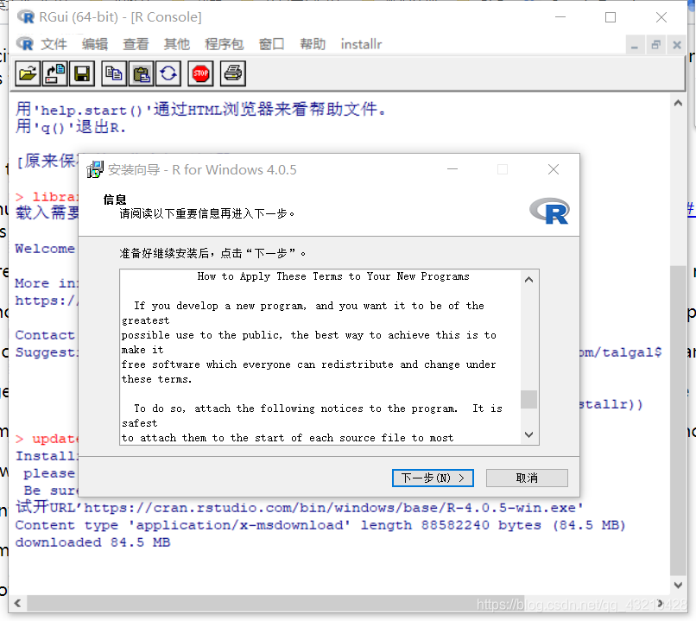Click console vertical scroll up arrow
Screen dimensions: 696x621
pyautogui.click(x=678, y=103)
